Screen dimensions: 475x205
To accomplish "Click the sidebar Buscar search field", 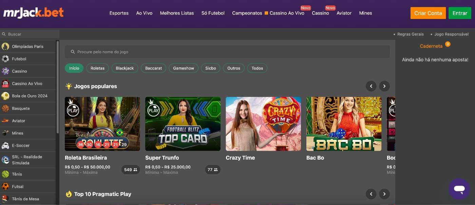I will (30, 34).
